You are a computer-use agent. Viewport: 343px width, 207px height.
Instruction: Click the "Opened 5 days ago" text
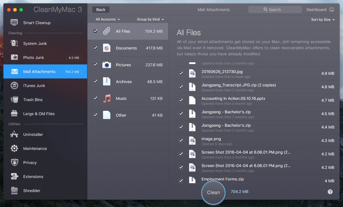point(217,144)
